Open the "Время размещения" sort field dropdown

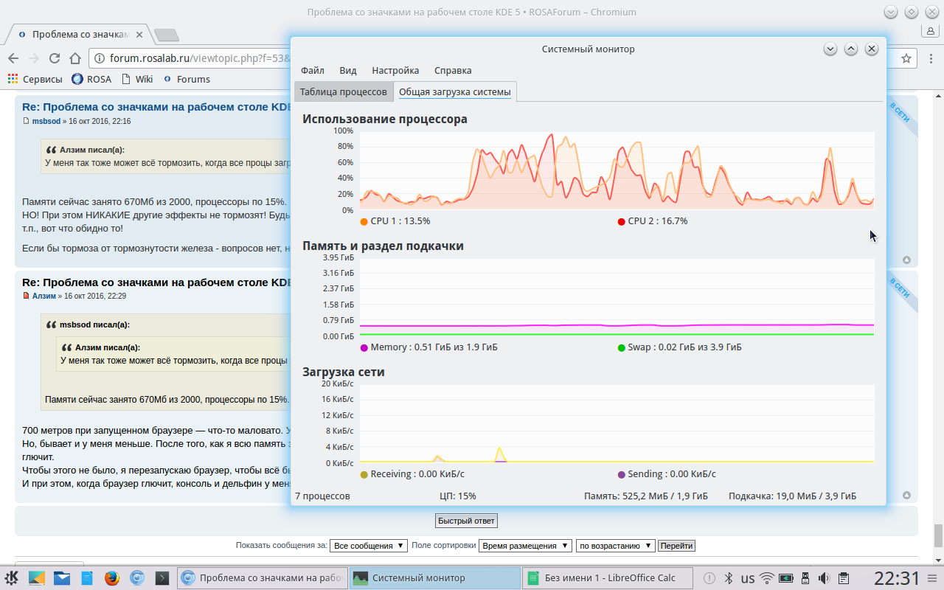525,546
